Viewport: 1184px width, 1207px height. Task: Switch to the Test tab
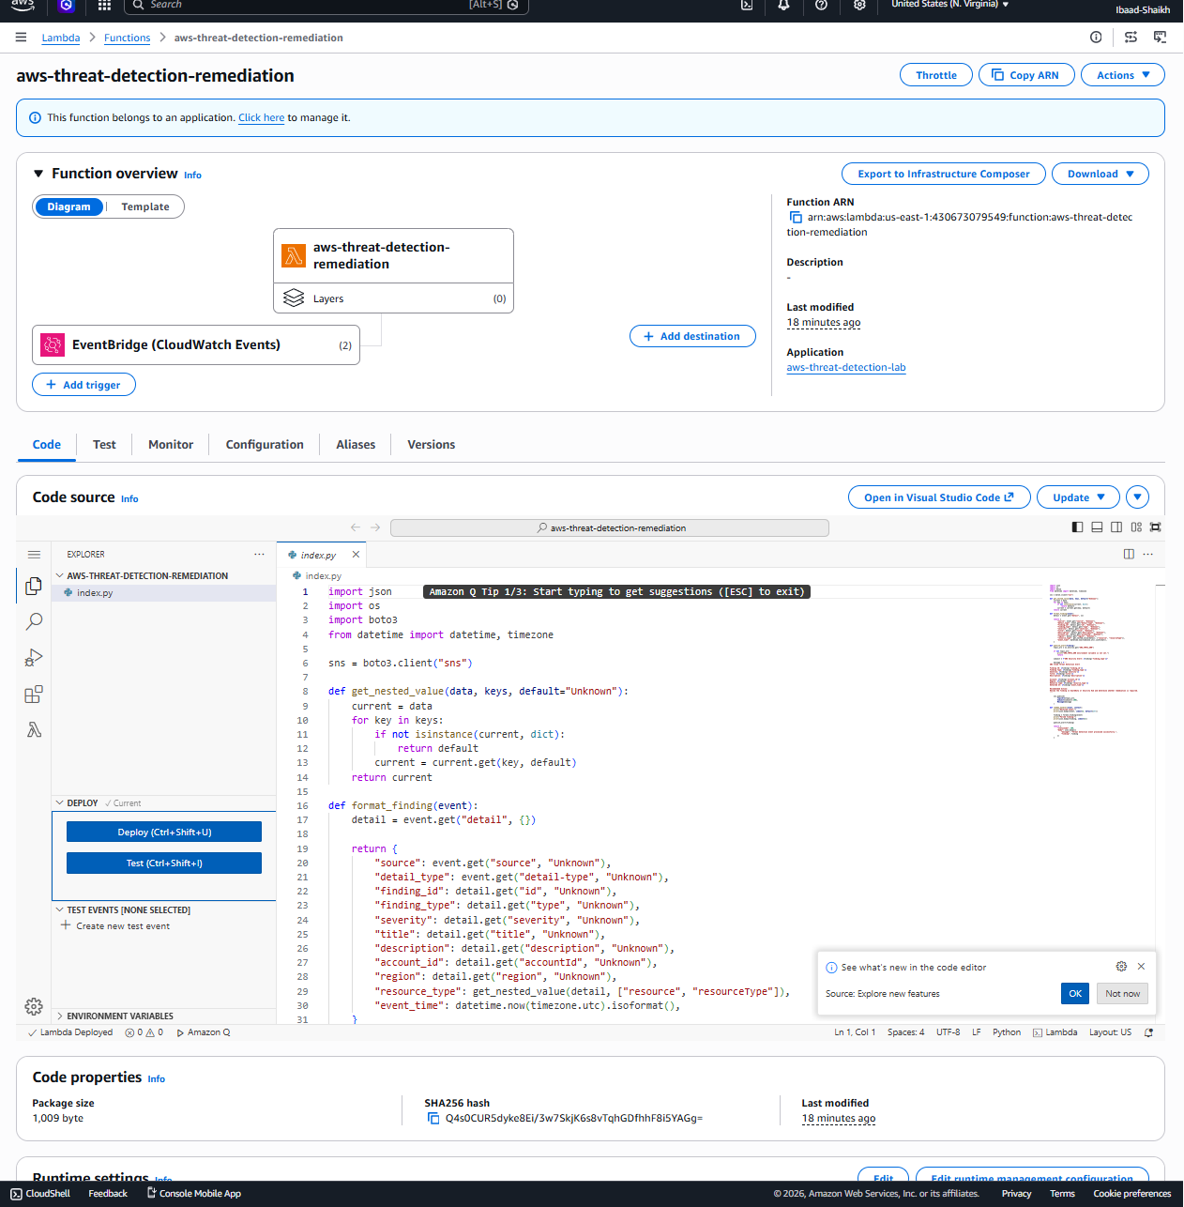point(104,445)
